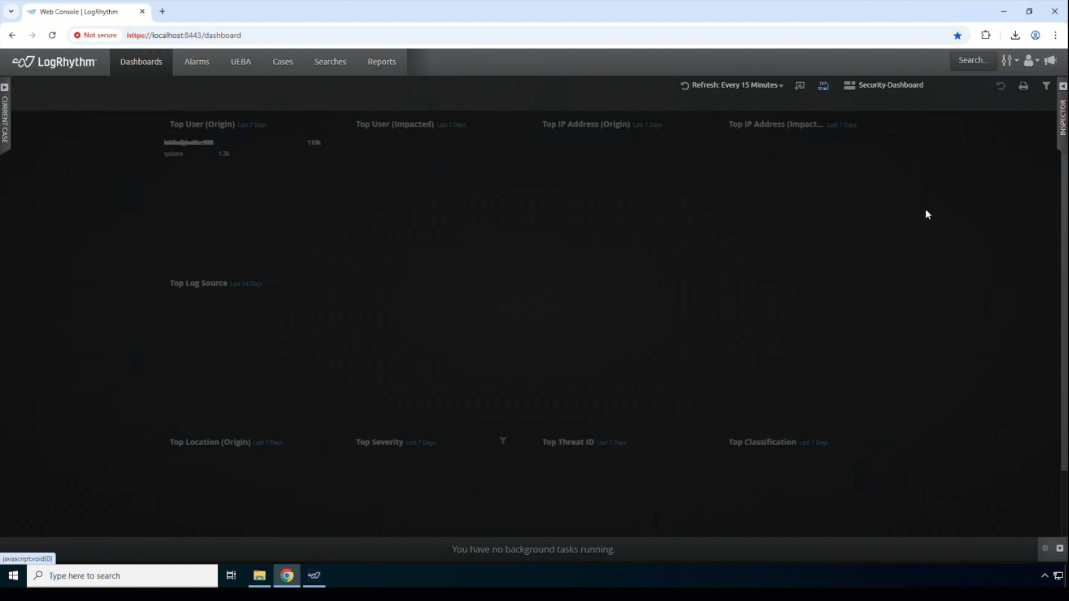1069x601 pixels.
Task: Open the Refresh Every 15 Minutes dropdown
Action: pos(731,85)
